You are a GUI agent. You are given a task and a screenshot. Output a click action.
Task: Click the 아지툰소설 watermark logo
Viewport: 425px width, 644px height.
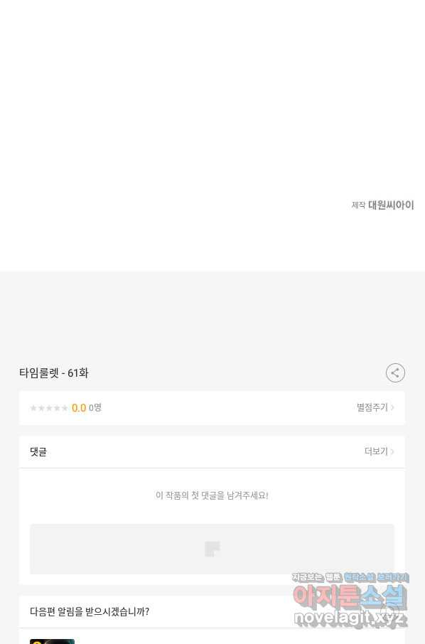coord(350,596)
